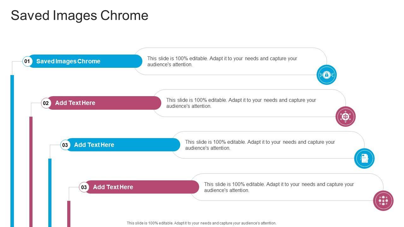Select the description text beside the blue 03 banner
The width and height of the screenshot is (404, 227).
coord(260,145)
